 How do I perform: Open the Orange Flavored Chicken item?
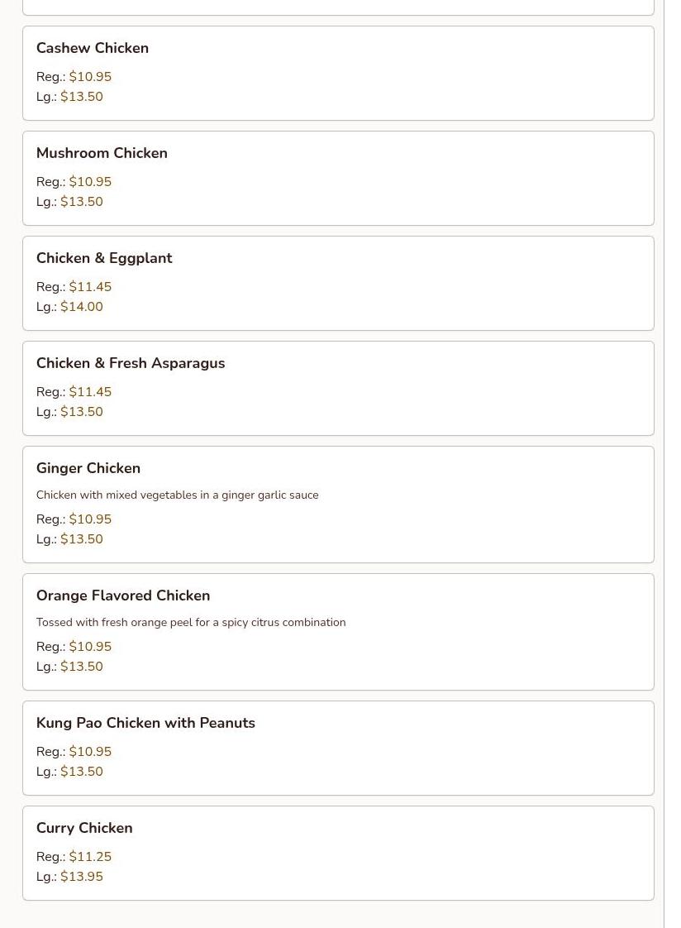point(123,596)
